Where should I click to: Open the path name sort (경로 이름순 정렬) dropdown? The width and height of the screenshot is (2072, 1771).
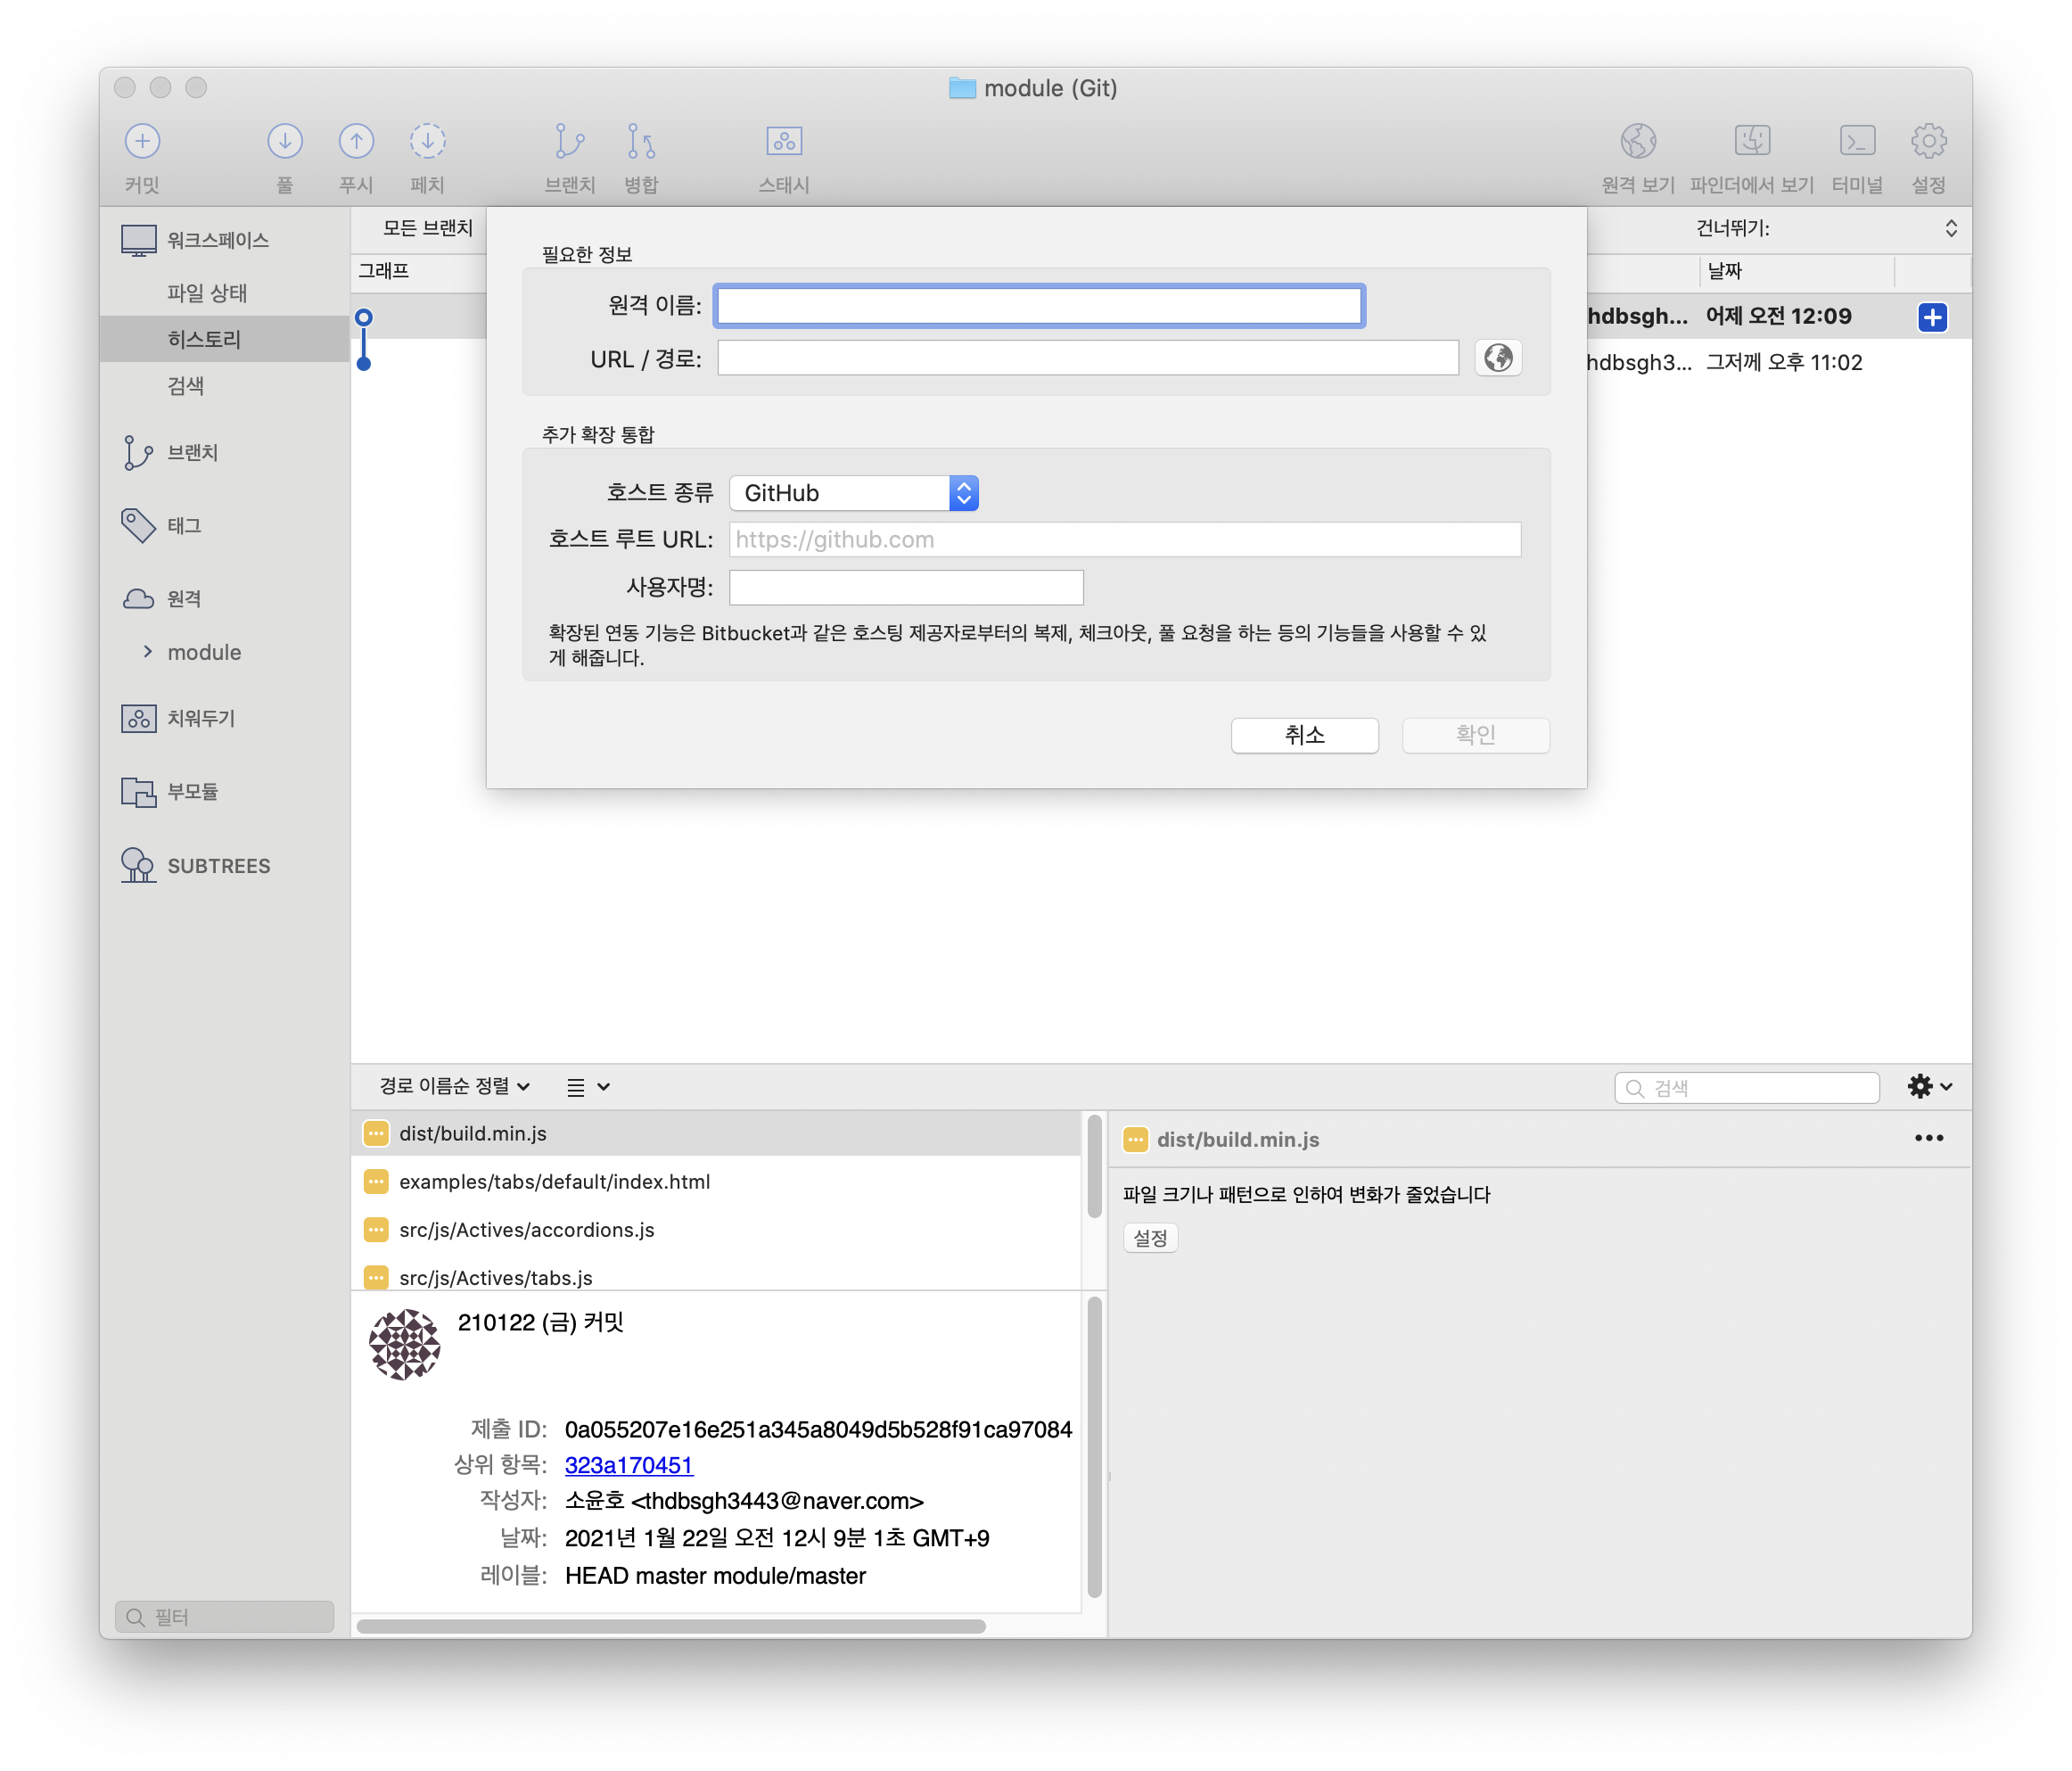coord(454,1086)
